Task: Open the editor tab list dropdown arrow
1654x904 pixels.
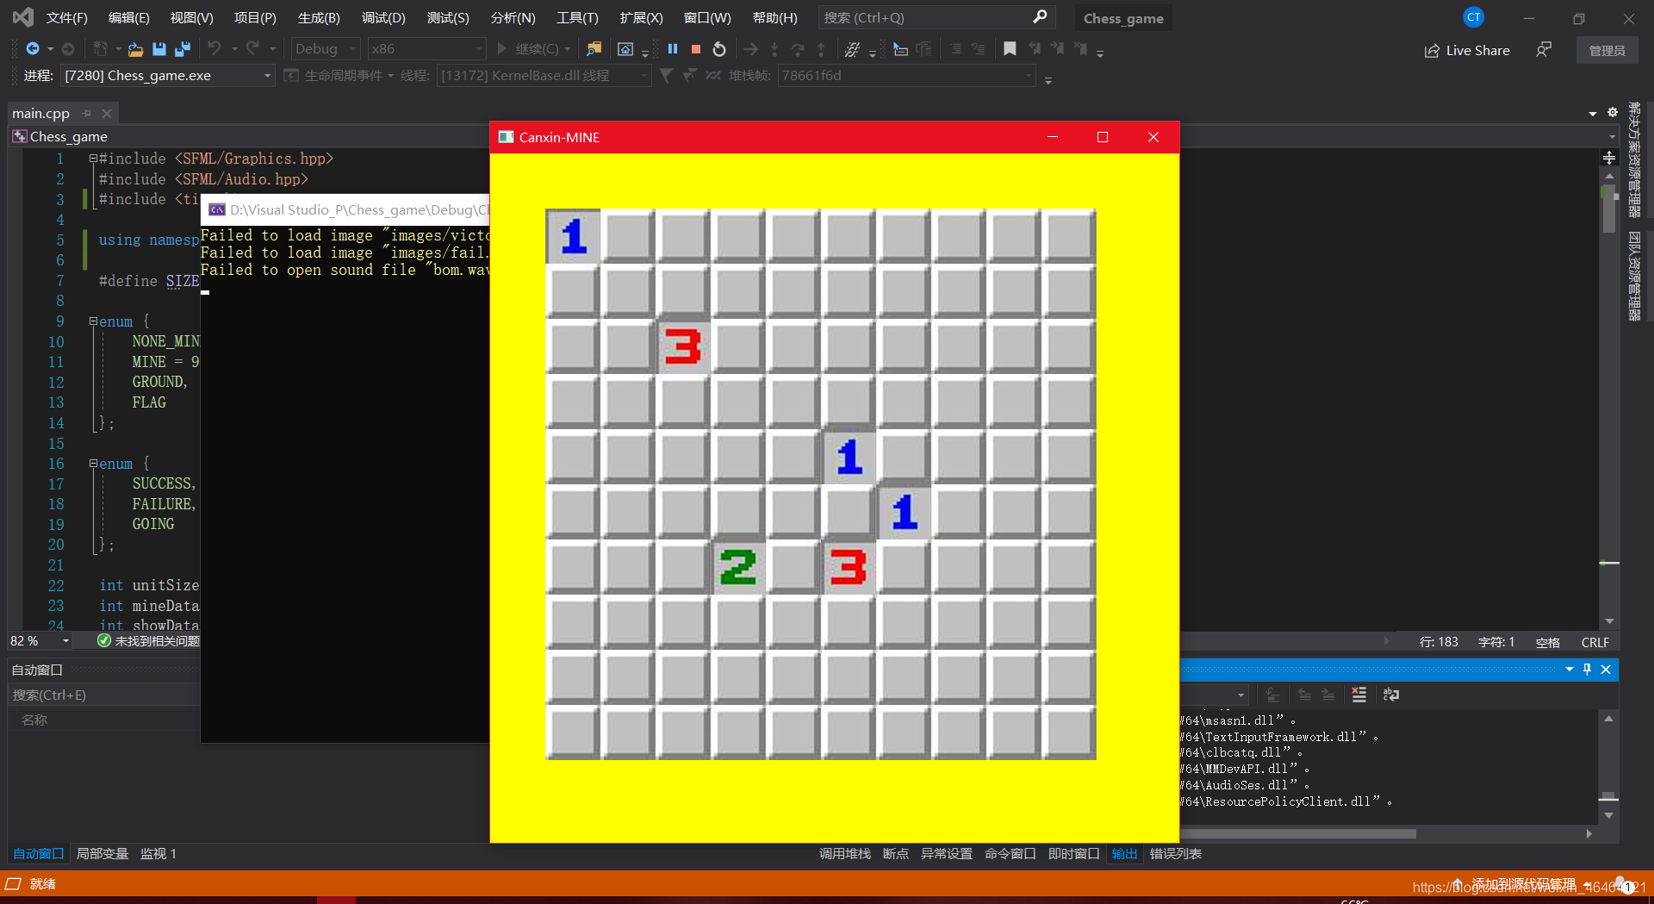Action: pyautogui.click(x=1593, y=114)
